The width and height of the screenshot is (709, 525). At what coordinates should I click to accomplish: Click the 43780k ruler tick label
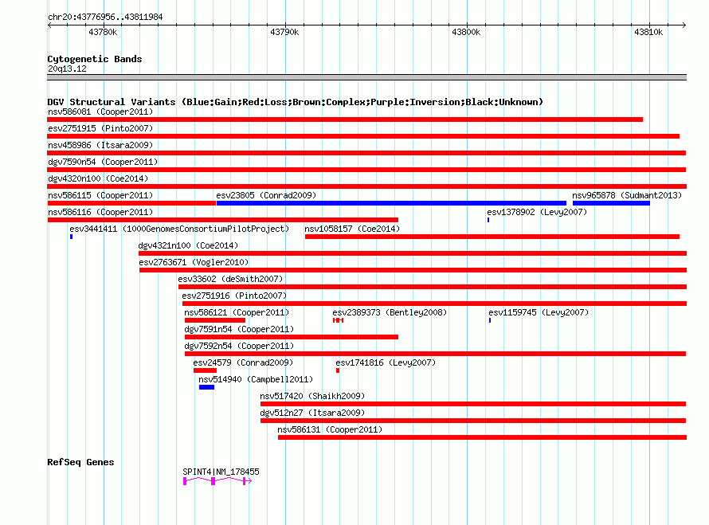click(103, 32)
